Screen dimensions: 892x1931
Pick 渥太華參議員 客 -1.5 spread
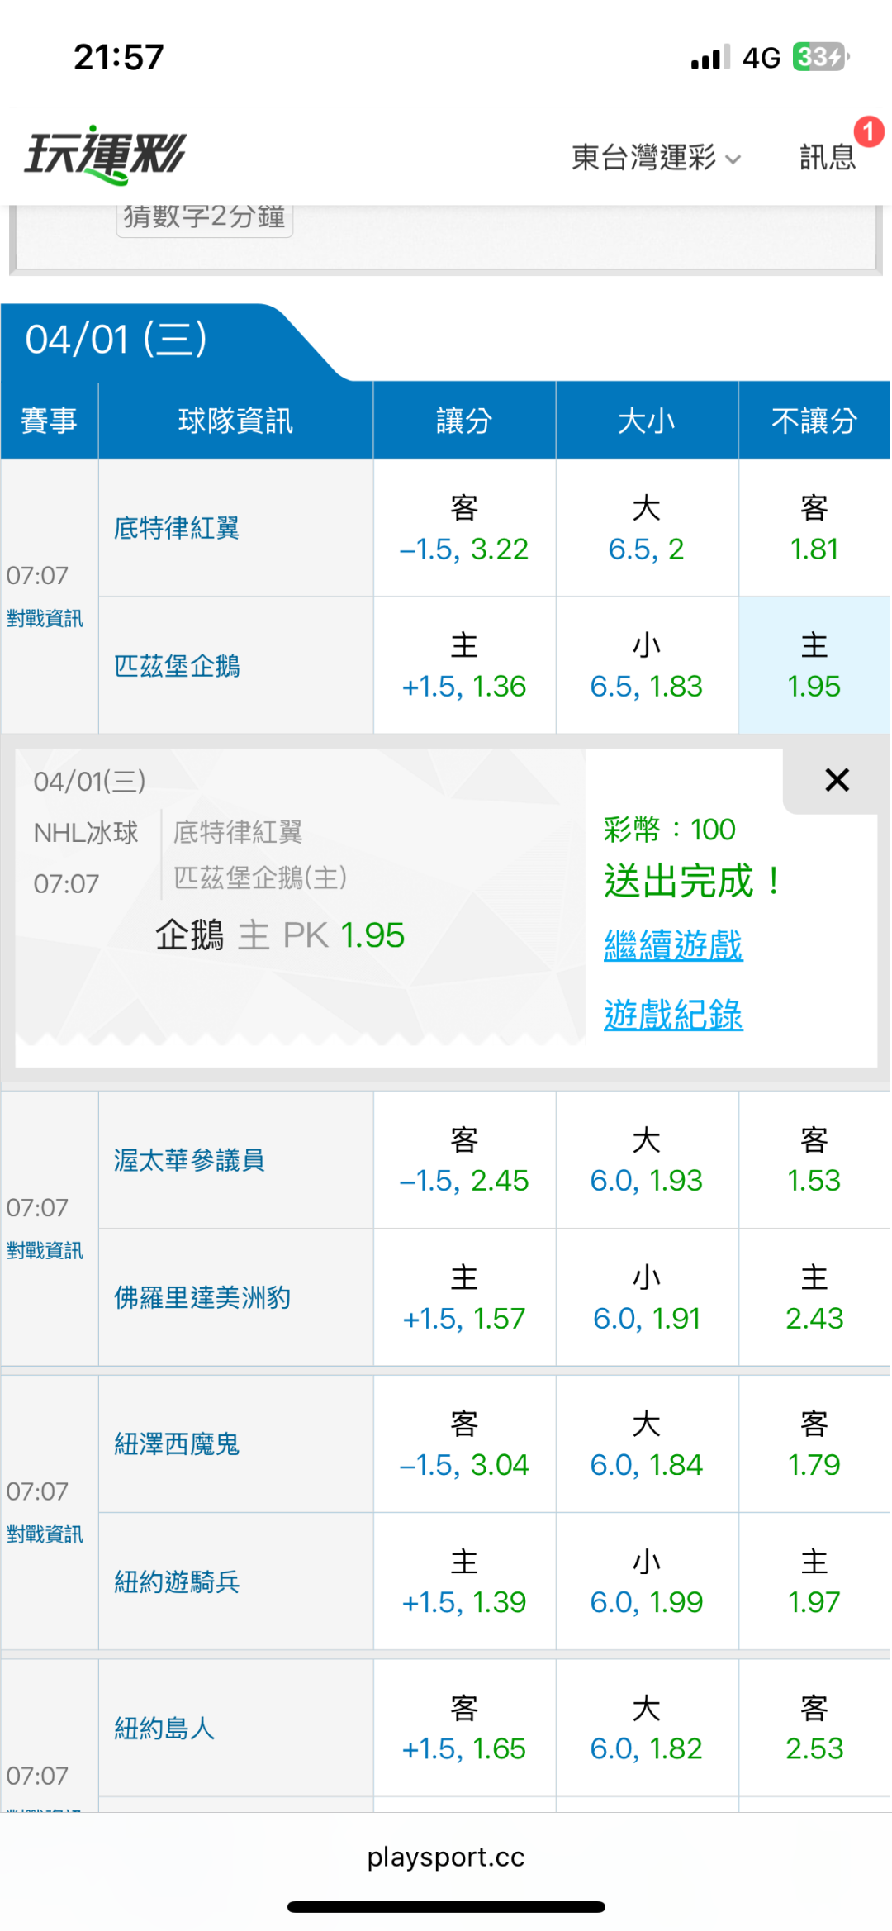tap(463, 1160)
